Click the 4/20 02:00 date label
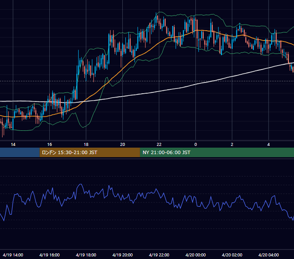Screen dimensions: 294x259 pyautogui.click(x=232, y=255)
